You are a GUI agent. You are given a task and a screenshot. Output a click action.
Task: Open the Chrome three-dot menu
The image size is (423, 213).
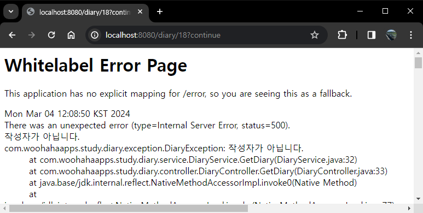tap(411, 35)
